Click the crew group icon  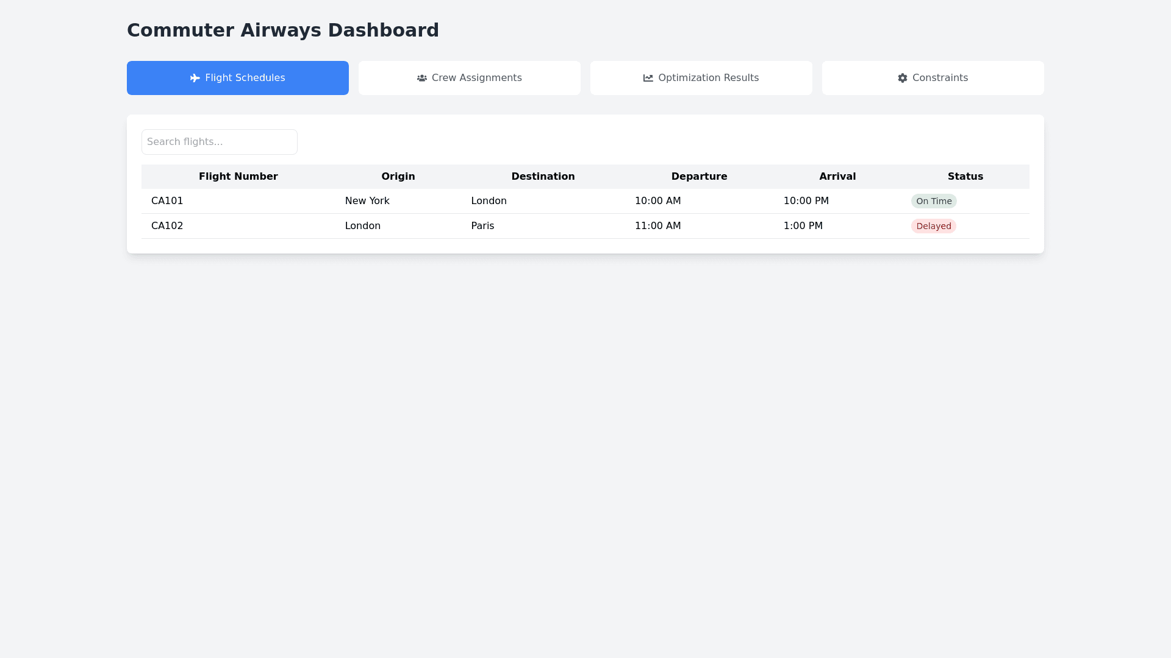pos(422,78)
